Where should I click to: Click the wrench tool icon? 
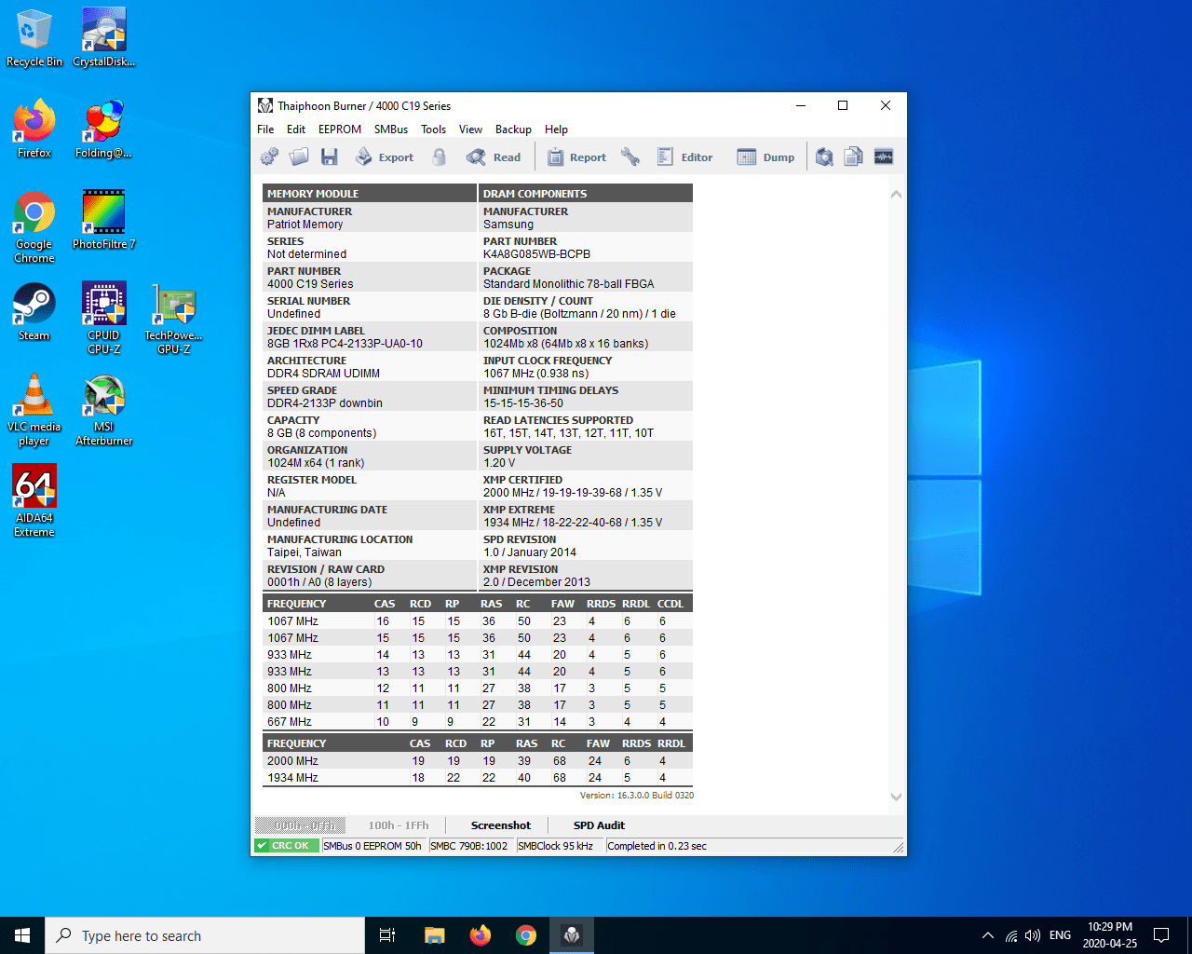(x=630, y=157)
